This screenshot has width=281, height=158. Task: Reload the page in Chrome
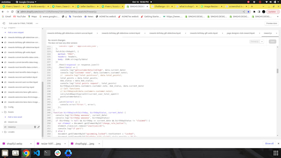(12, 12)
